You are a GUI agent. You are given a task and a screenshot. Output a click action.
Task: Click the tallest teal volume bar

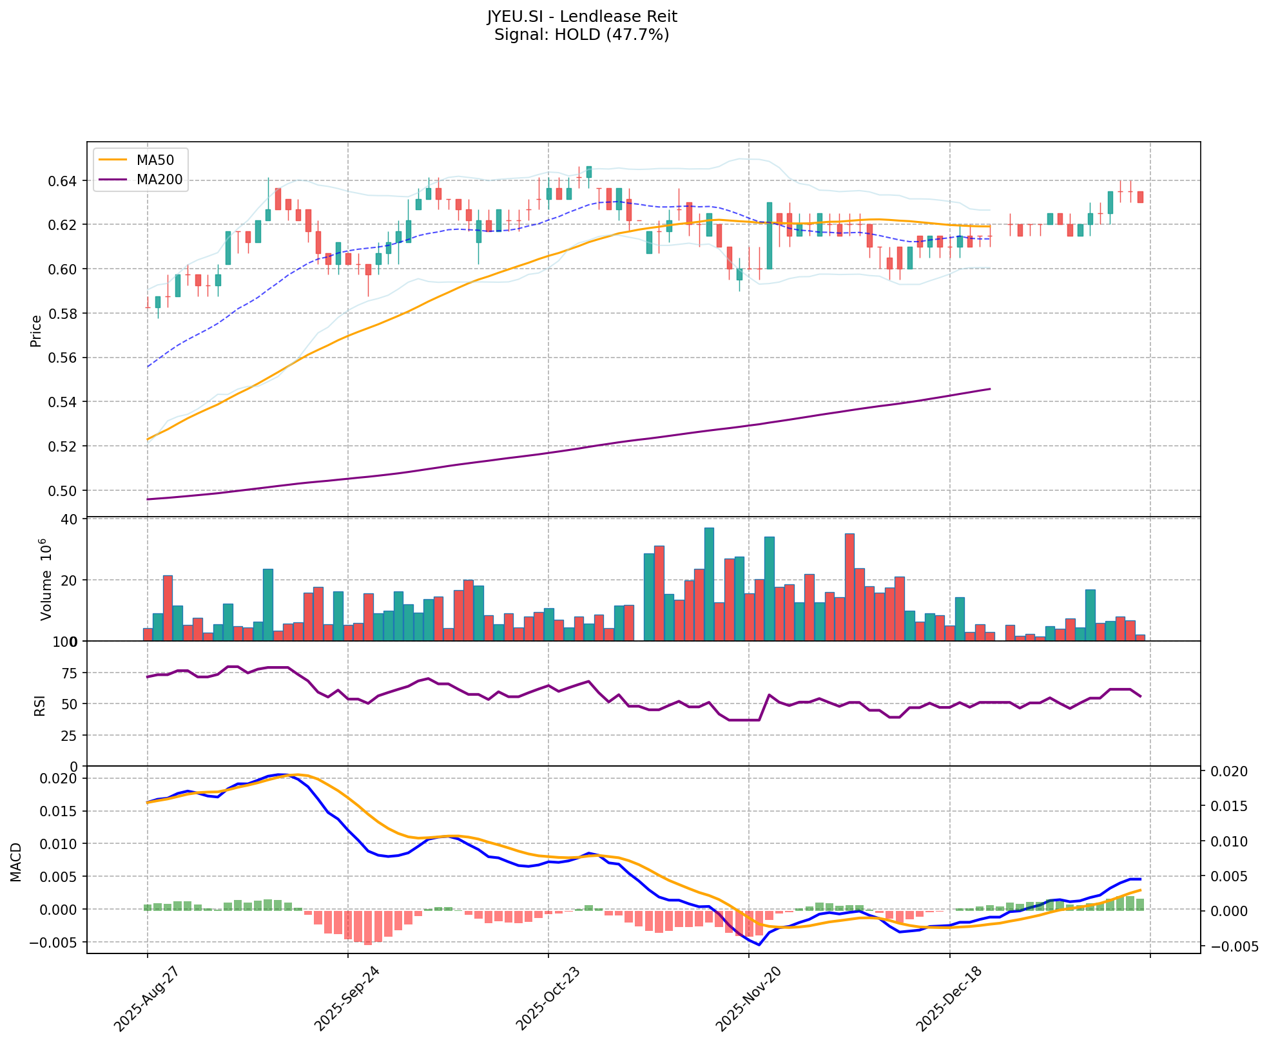click(x=709, y=584)
